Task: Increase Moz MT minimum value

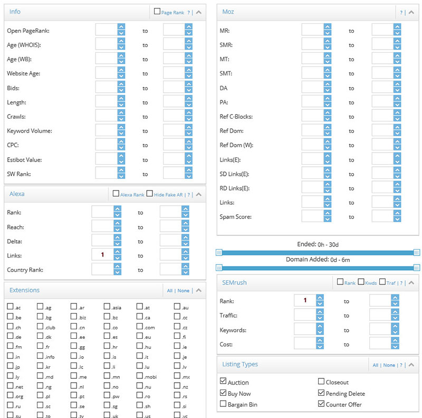Action: coord(328,55)
